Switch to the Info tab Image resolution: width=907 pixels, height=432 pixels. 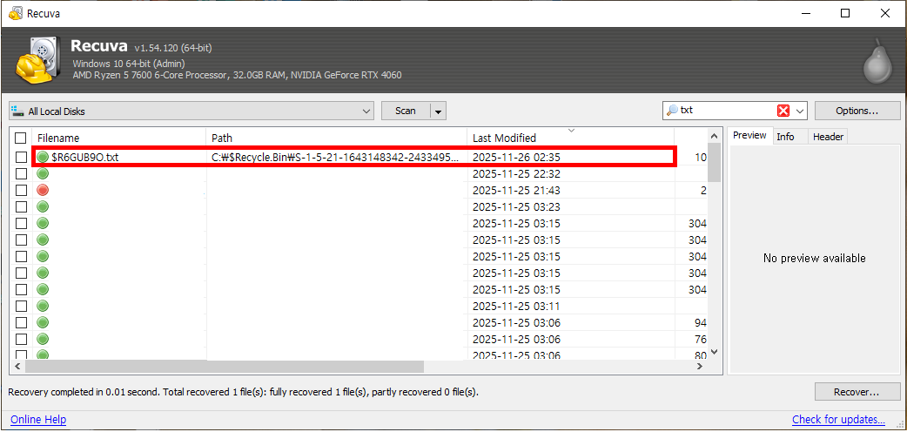click(785, 136)
